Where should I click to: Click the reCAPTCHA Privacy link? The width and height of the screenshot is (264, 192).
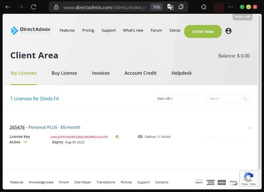(245, 184)
